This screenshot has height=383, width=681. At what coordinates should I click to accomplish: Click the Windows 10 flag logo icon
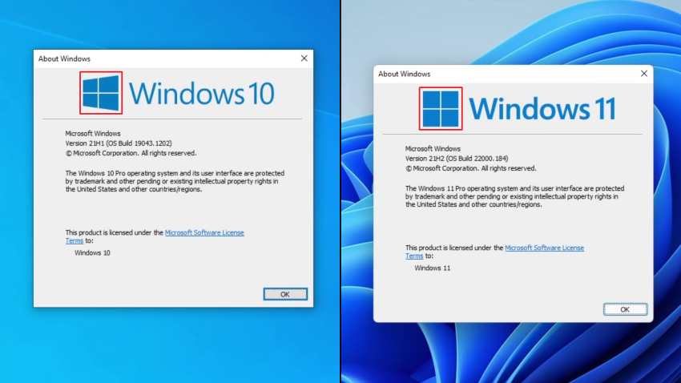pos(101,93)
